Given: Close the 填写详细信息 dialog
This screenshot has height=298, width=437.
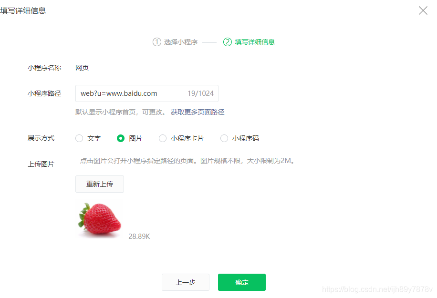Looking at the screenshot, I should coord(423,10).
